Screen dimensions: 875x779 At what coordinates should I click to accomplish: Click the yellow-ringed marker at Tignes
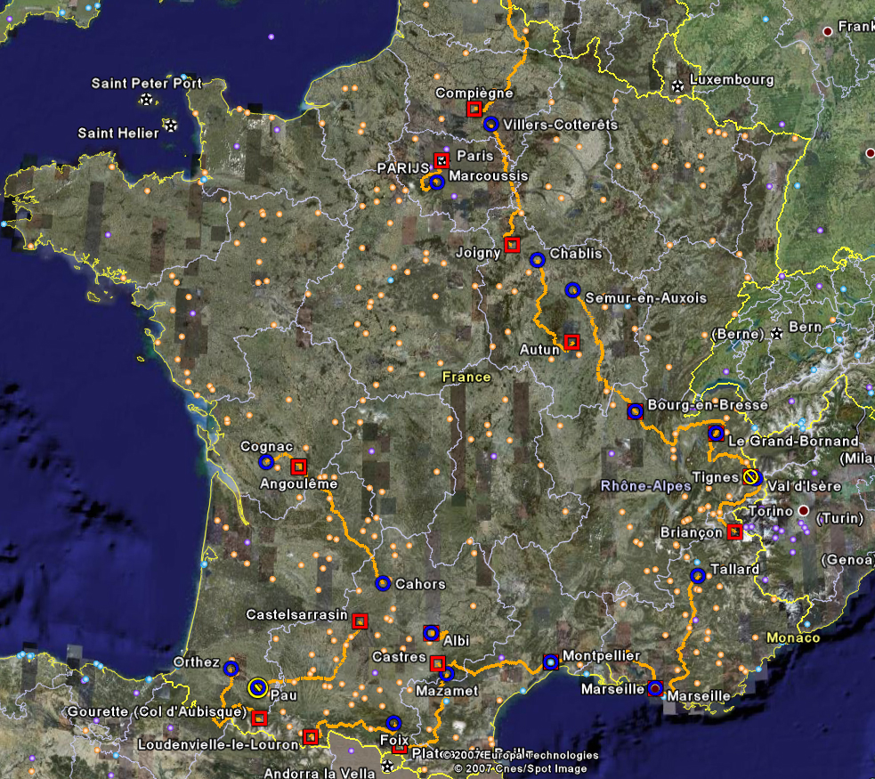[751, 478]
